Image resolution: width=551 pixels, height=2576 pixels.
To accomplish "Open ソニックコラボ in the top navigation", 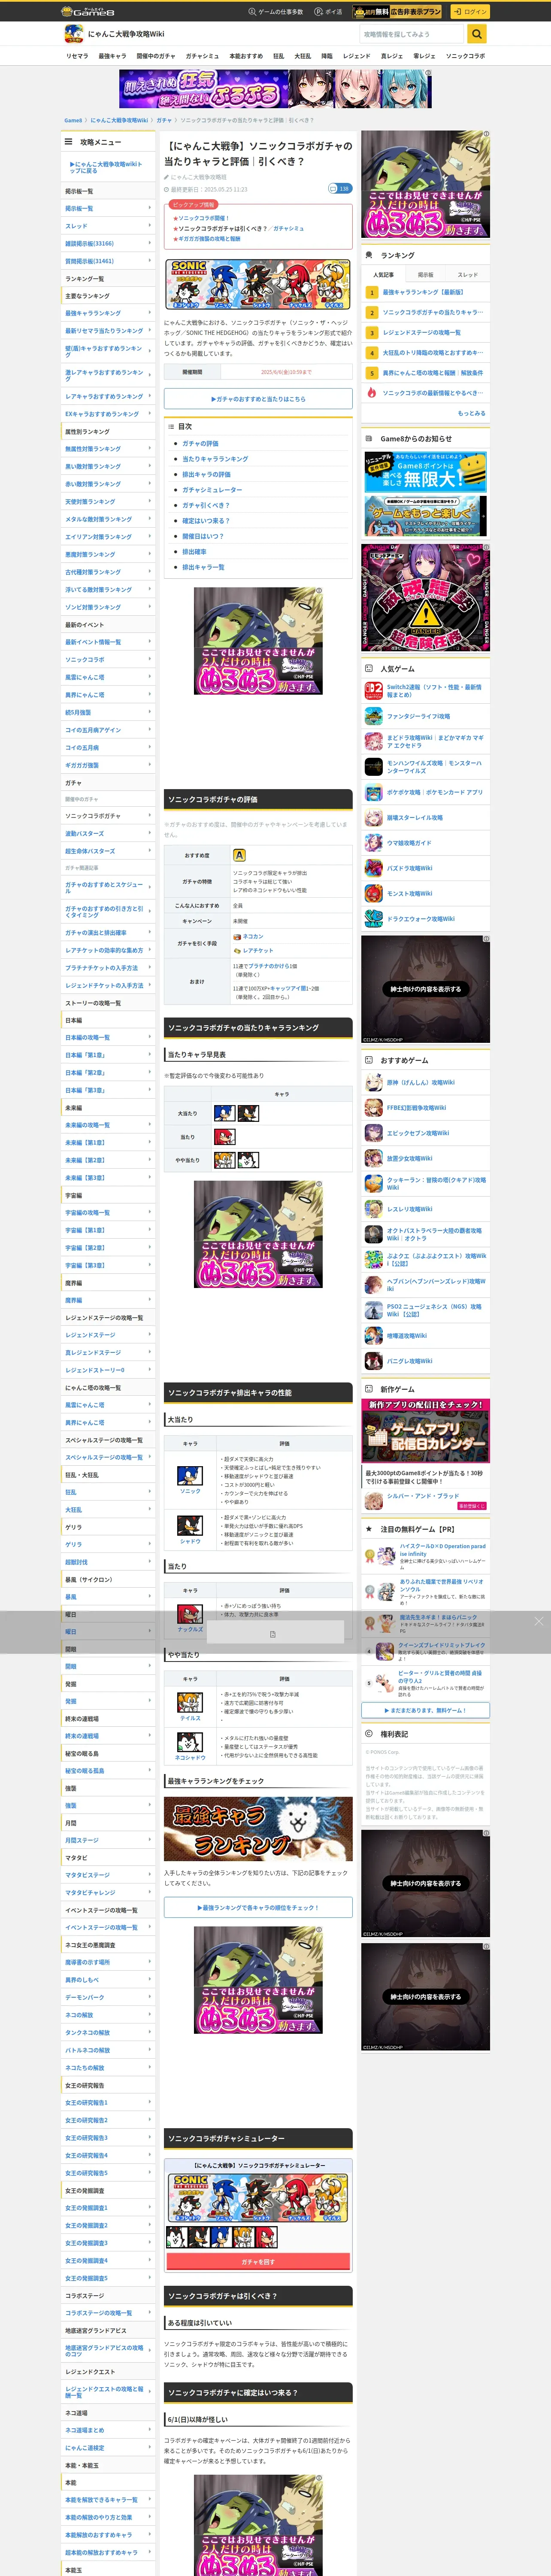I will 465,56.
